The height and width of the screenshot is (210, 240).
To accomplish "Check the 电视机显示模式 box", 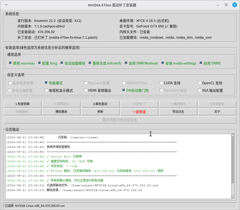I will pos(46,90).
